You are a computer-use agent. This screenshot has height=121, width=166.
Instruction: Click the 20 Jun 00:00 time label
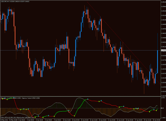coord(103,120)
